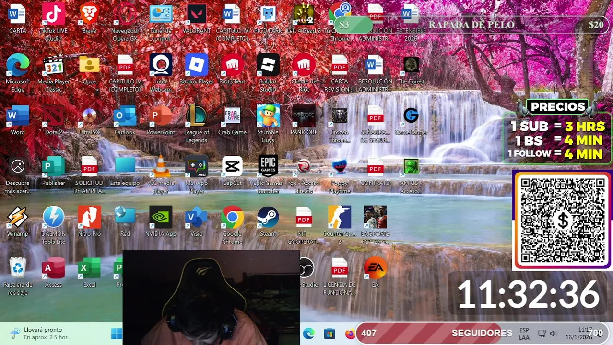Image resolution: width=613 pixels, height=345 pixels.
Task: Open Firefox taskbar icon
Action: point(350,333)
